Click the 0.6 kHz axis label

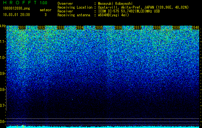pos(3,122)
